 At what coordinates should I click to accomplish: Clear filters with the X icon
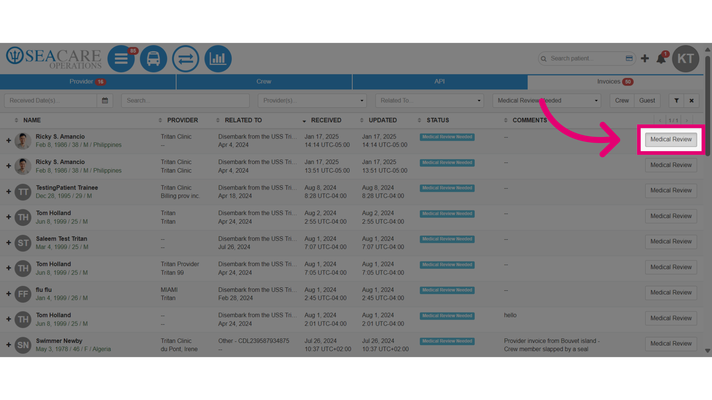(x=692, y=100)
